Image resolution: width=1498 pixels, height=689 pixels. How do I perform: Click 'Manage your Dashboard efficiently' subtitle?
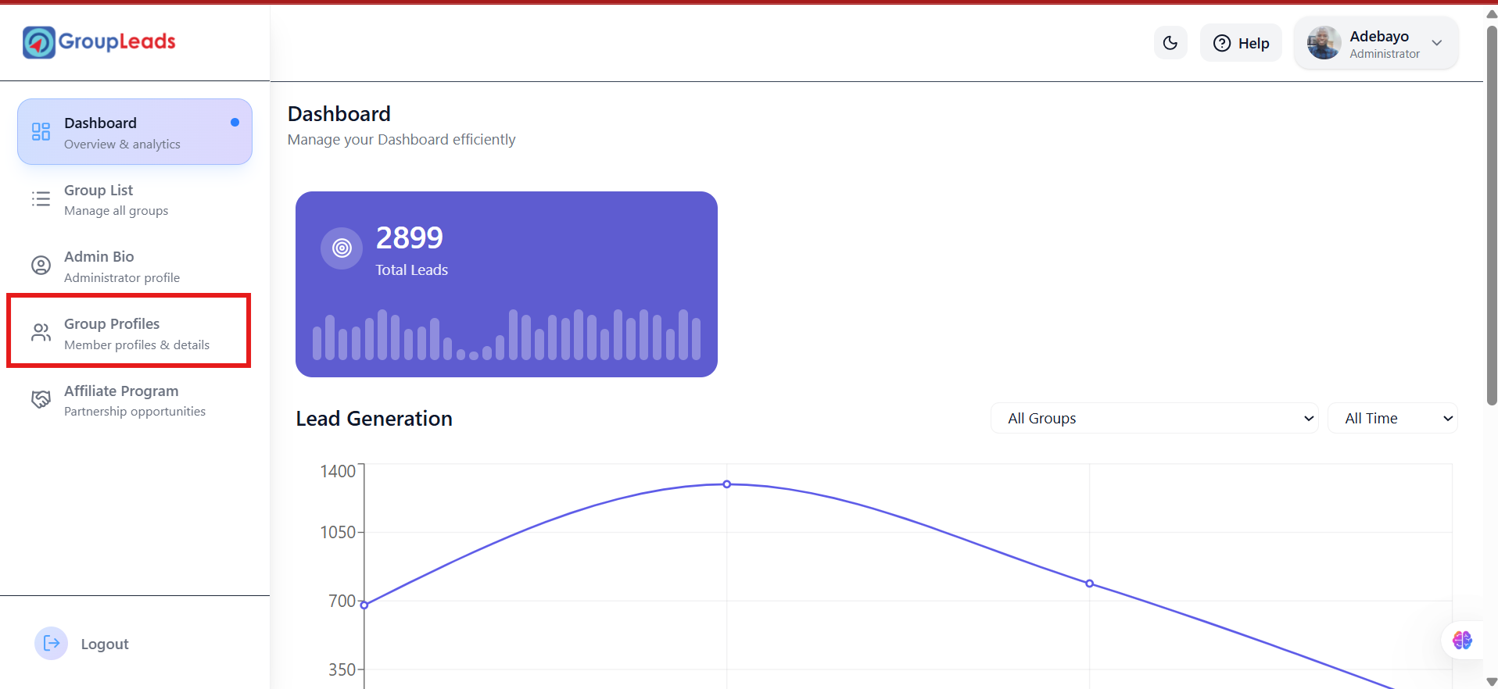(402, 140)
